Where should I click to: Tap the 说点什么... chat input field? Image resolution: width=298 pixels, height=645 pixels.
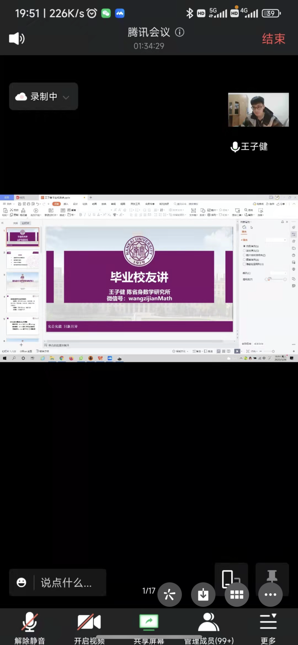66,583
